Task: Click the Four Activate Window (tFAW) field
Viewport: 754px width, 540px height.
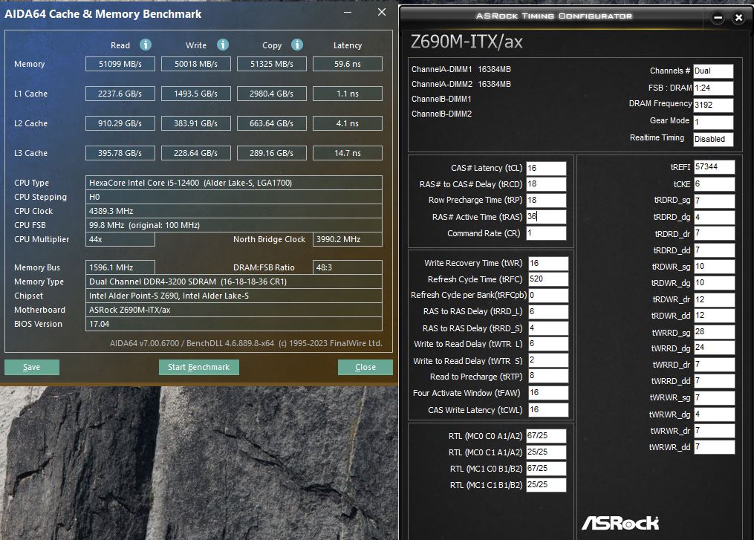Action: [x=548, y=393]
